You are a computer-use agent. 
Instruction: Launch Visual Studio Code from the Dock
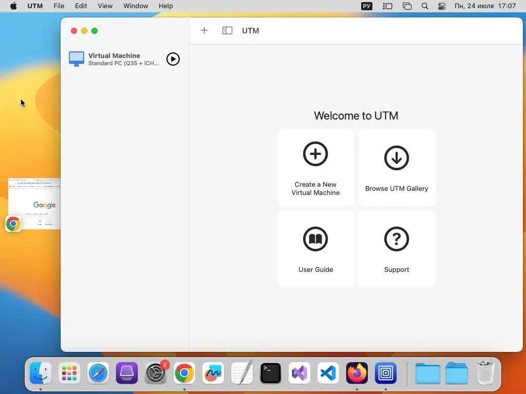(x=328, y=373)
